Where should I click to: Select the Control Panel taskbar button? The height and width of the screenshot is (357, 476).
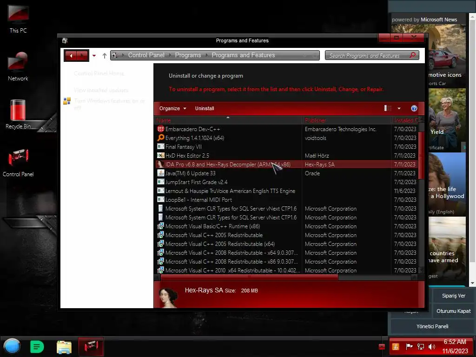tap(91, 346)
